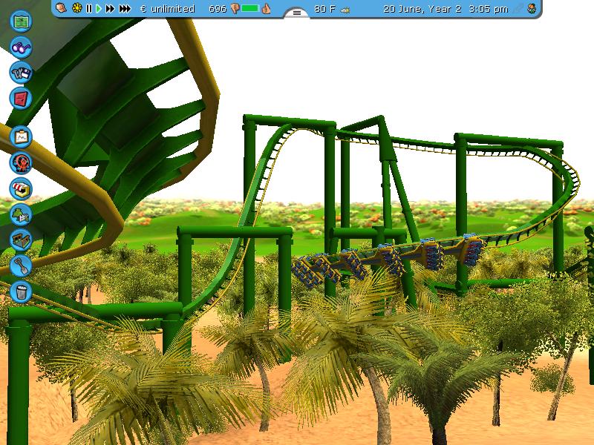Viewport: 594px width, 445px height.
Task: Click the messages icon in top bar
Action: [62, 7]
